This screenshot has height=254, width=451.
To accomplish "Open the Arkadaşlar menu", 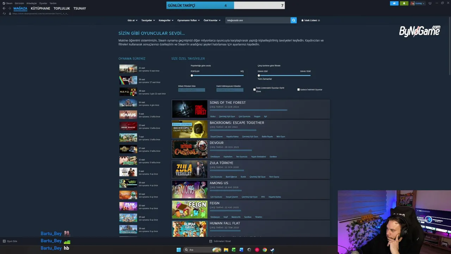I will pos(32,3).
